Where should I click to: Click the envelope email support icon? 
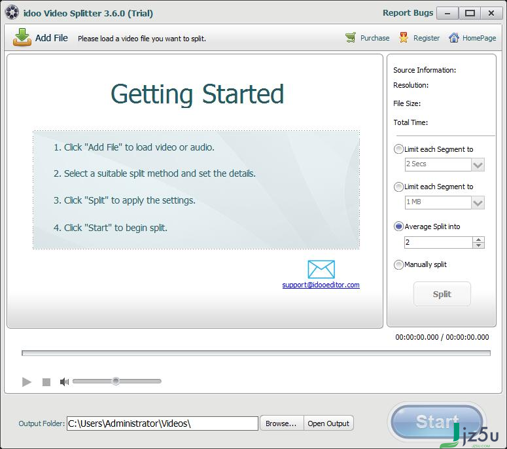click(x=321, y=269)
